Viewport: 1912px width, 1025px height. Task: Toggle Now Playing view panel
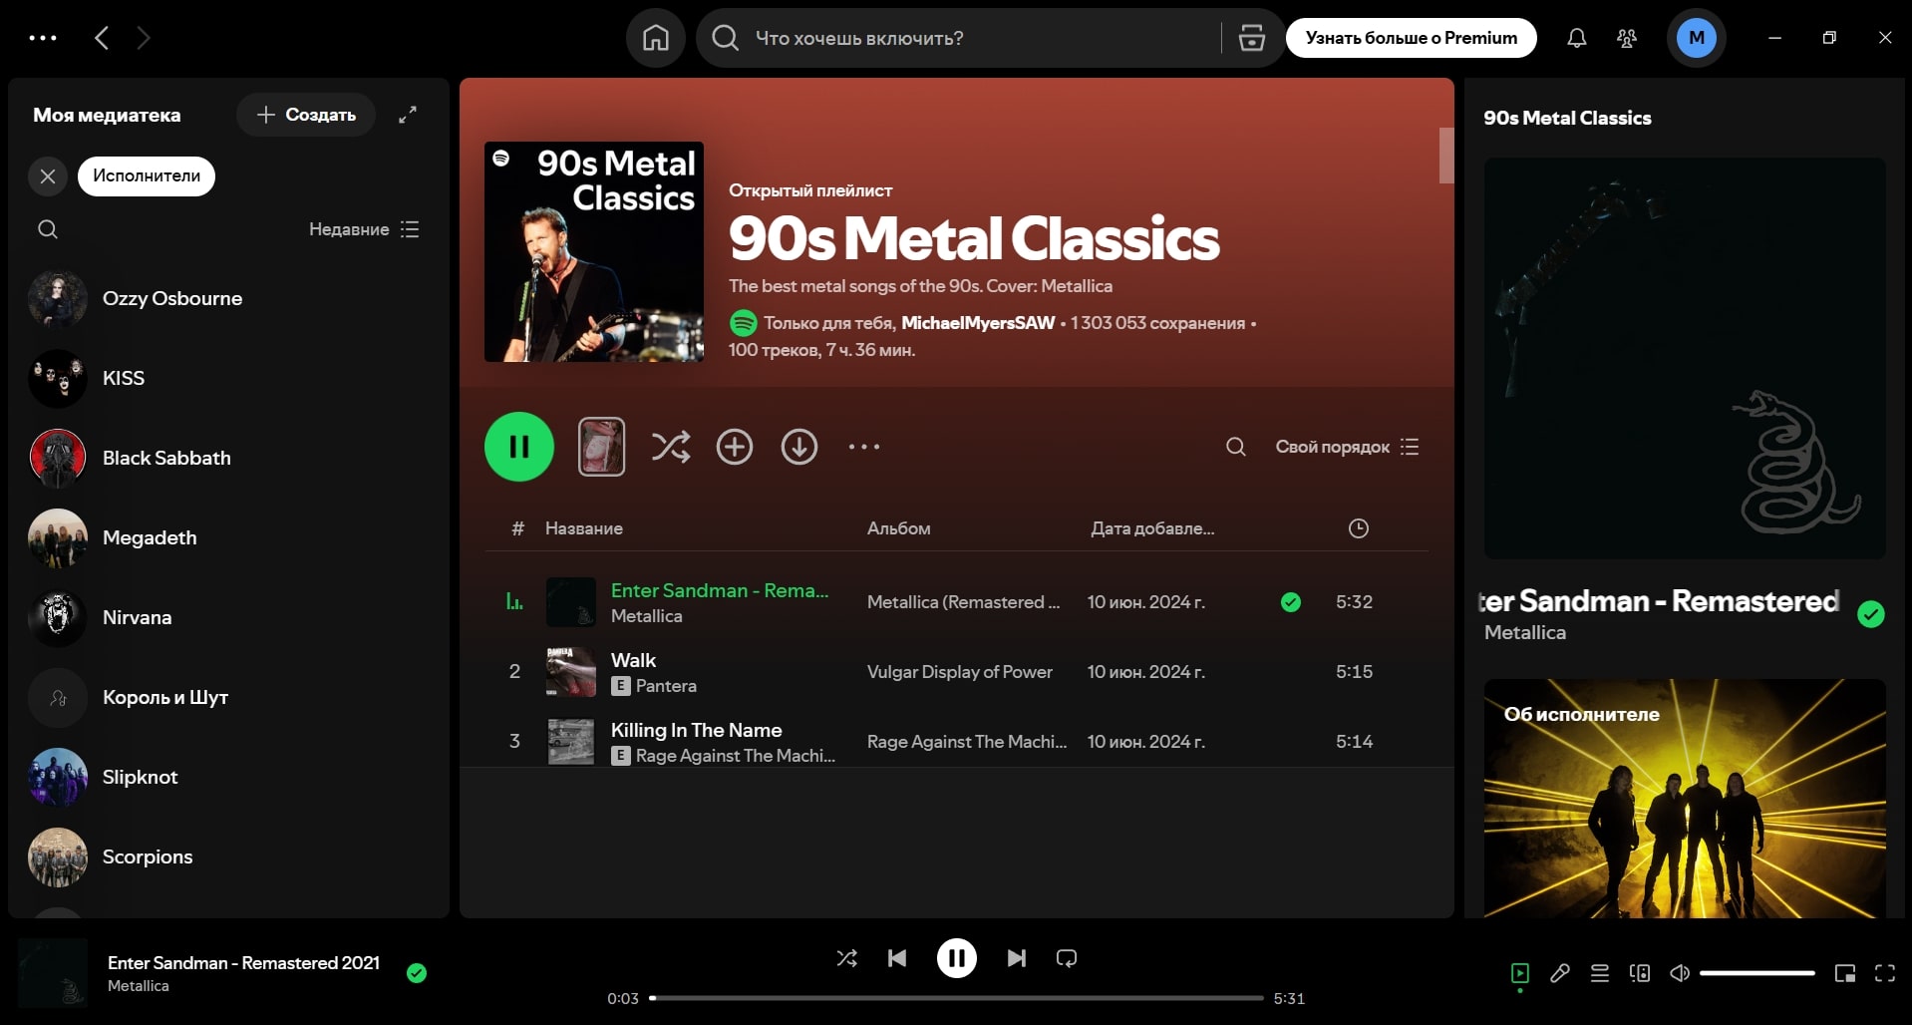coord(1519,973)
